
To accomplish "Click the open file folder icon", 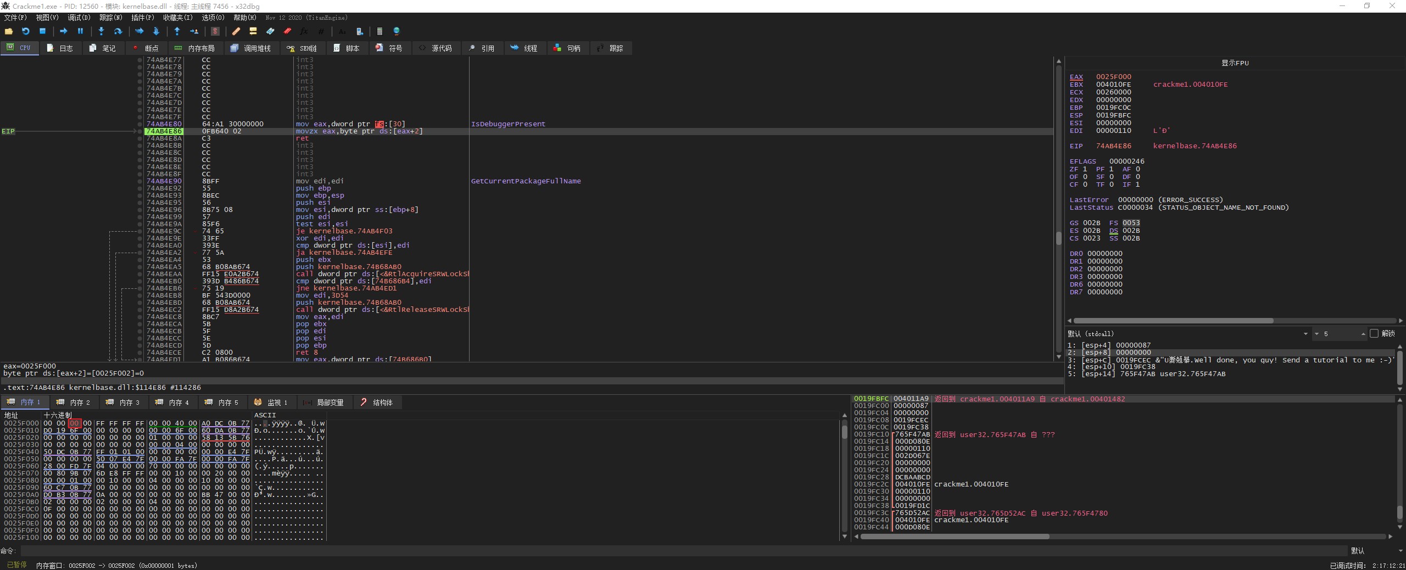I will coord(9,31).
